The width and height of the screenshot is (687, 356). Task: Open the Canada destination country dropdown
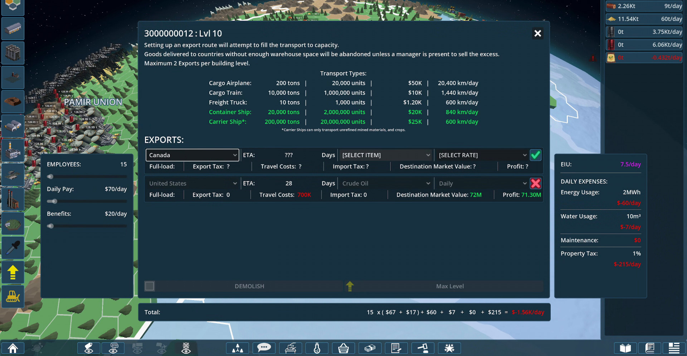point(193,155)
